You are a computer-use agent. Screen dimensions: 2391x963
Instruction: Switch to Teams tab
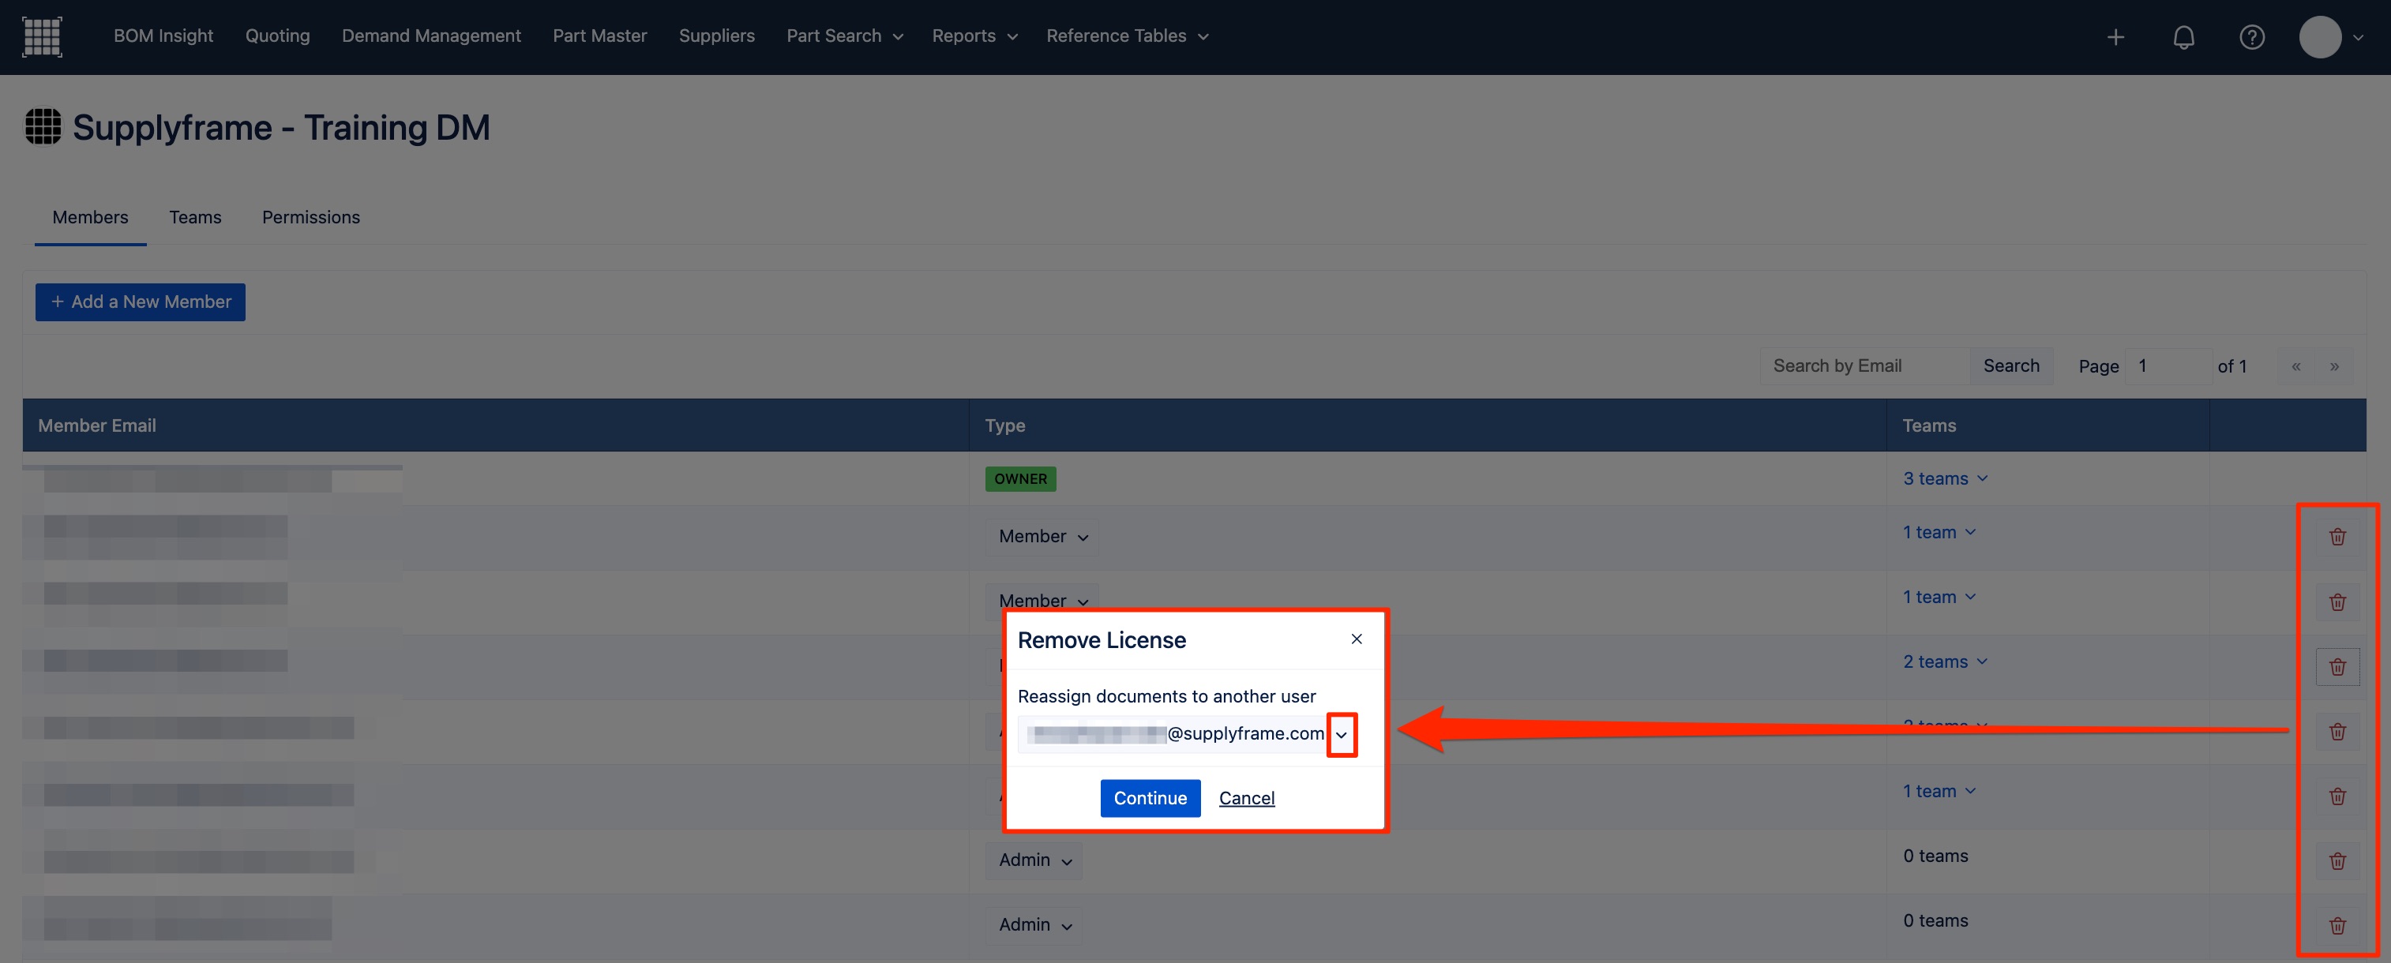coord(195,217)
